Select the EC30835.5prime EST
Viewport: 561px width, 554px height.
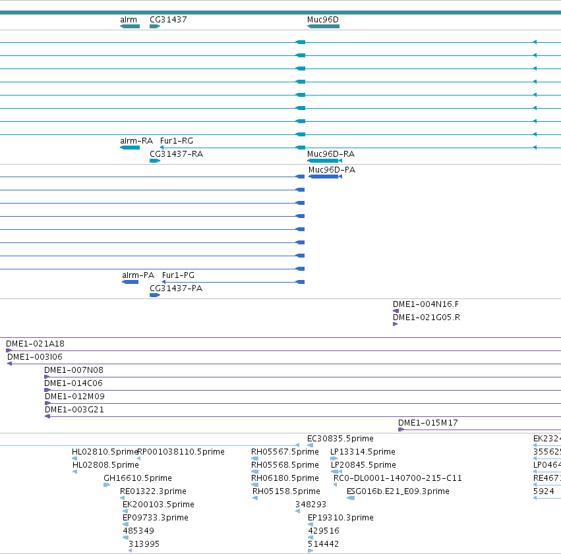coord(310,445)
